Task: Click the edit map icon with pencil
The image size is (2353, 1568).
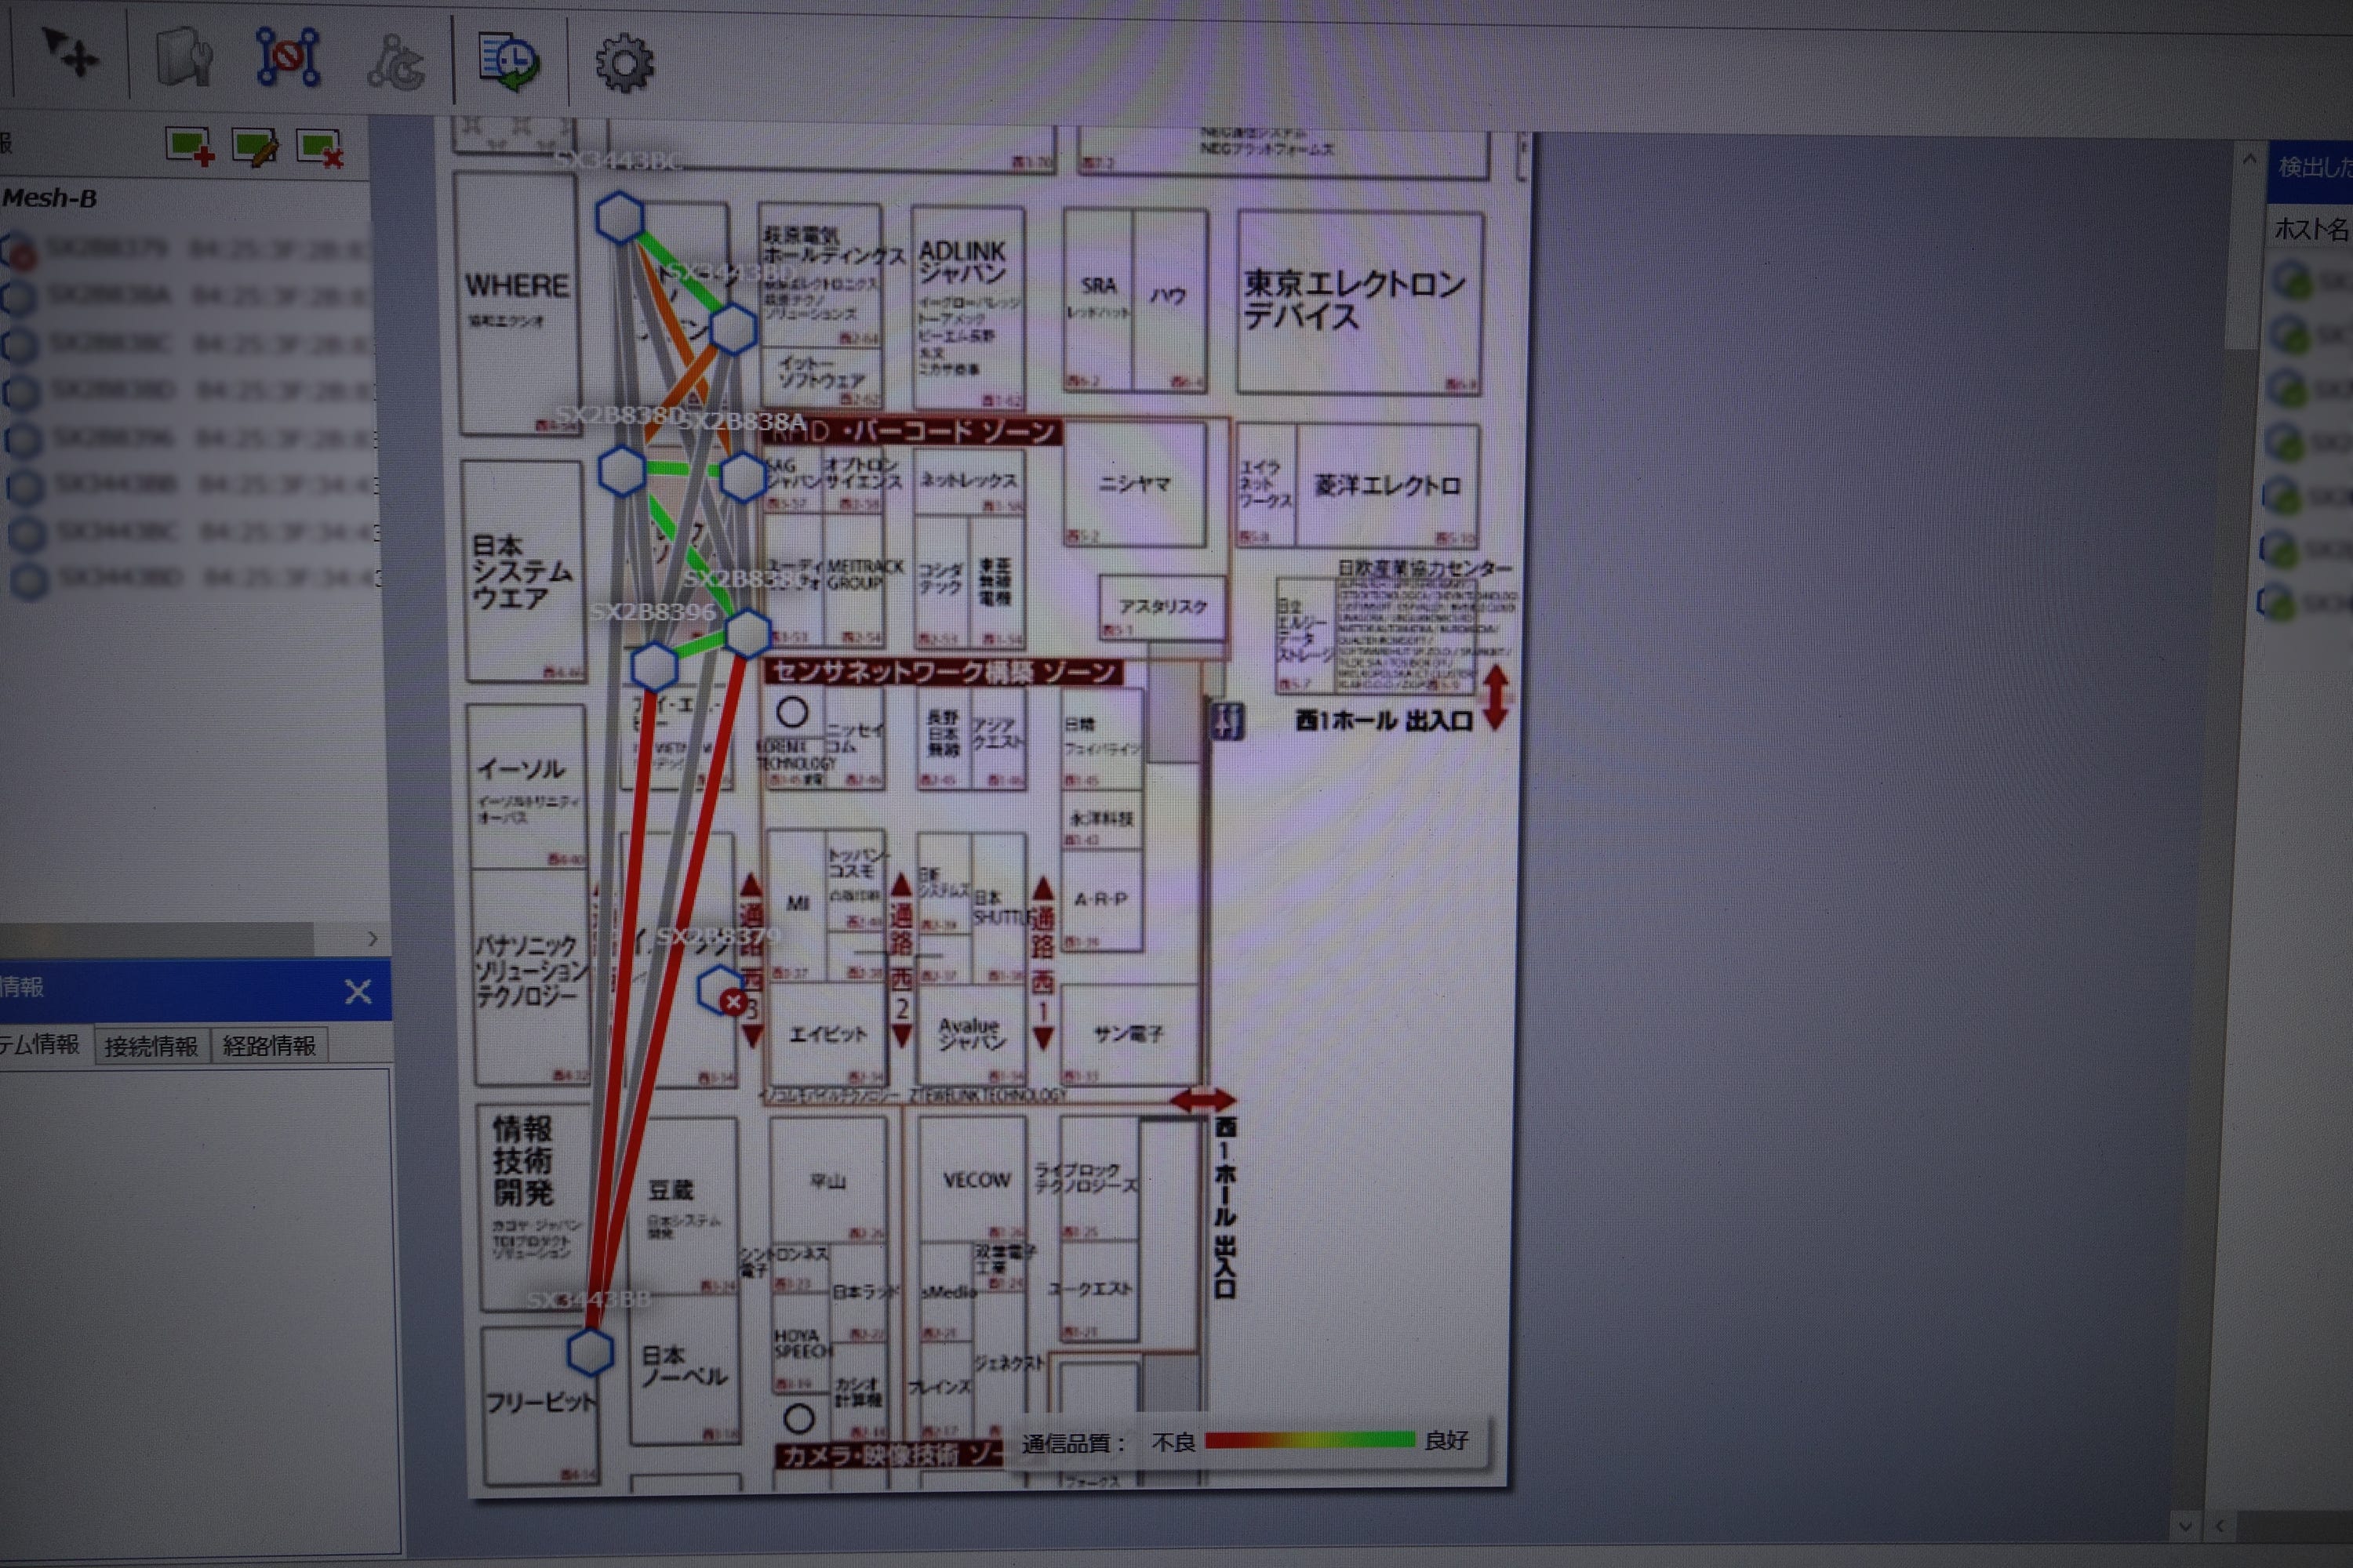Action: (255, 148)
